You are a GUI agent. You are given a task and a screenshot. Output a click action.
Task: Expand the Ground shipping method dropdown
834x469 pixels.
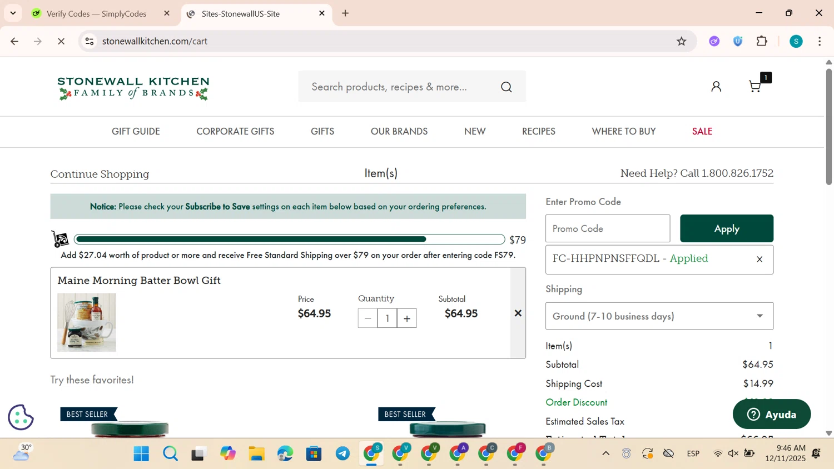tap(659, 316)
